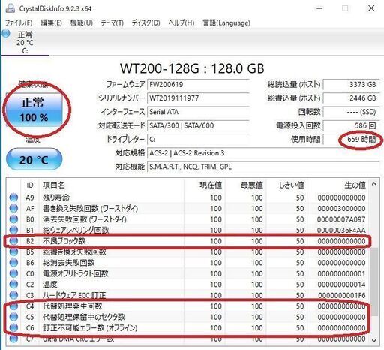The width and height of the screenshot is (384, 350).
Task: Minimize the CrystalDiskInfo window
Action: (x=319, y=8)
